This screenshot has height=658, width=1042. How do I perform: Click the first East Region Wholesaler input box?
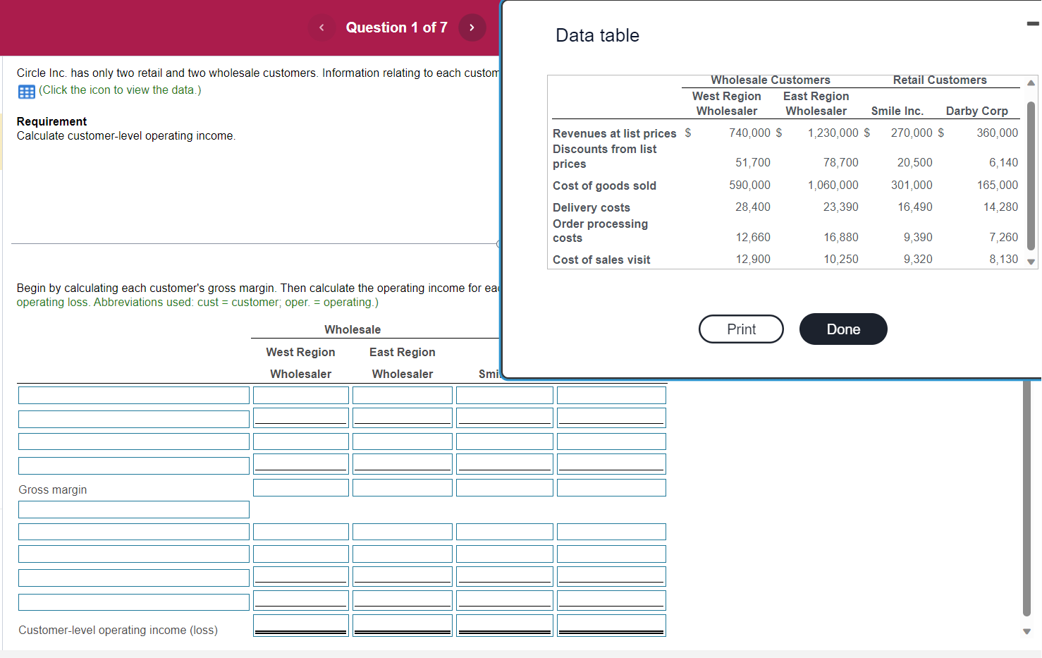(402, 395)
